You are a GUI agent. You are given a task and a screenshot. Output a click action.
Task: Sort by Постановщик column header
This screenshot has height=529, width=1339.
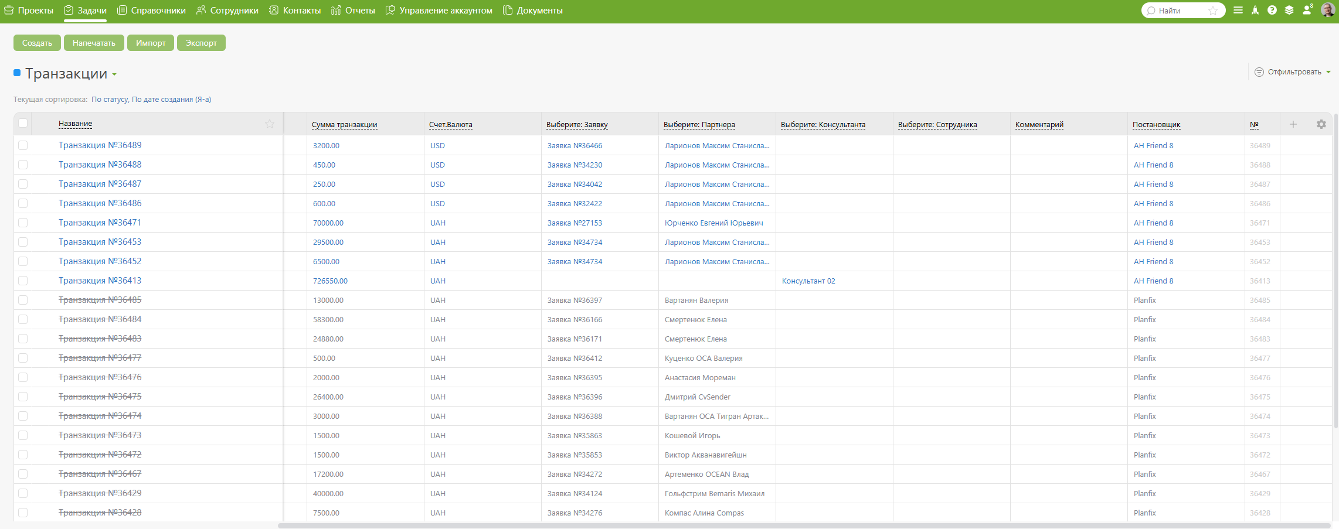[x=1156, y=124]
